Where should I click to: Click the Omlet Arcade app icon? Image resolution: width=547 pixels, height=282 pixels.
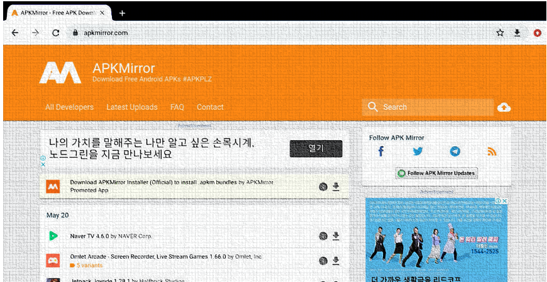pyautogui.click(x=53, y=261)
